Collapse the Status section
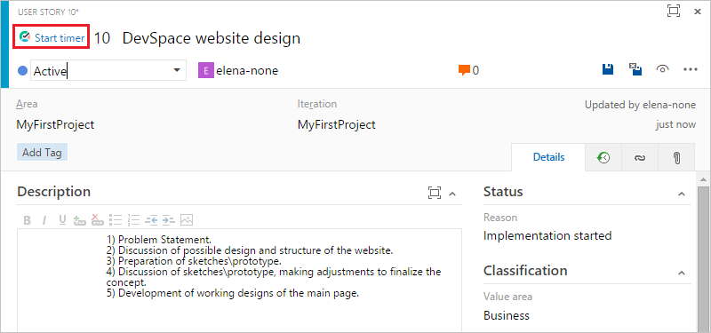This screenshot has width=711, height=333. coord(681,194)
